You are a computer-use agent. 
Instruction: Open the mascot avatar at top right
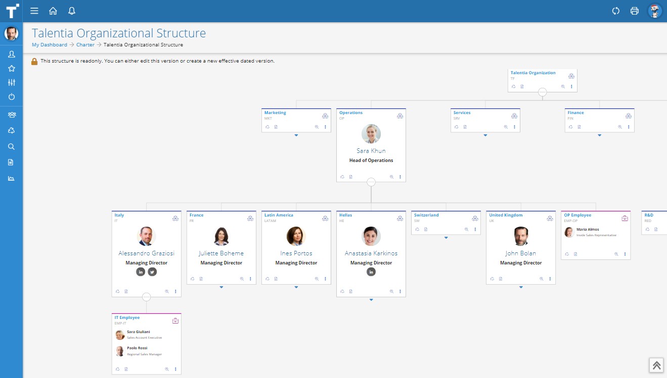tap(655, 11)
